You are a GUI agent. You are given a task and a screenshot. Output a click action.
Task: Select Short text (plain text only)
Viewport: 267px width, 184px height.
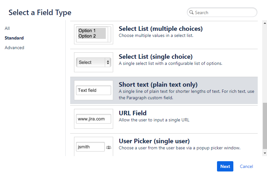[164, 91]
